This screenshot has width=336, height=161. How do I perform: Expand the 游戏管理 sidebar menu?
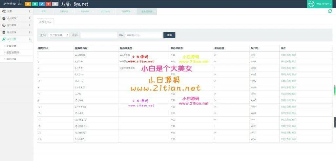(x=16, y=25)
